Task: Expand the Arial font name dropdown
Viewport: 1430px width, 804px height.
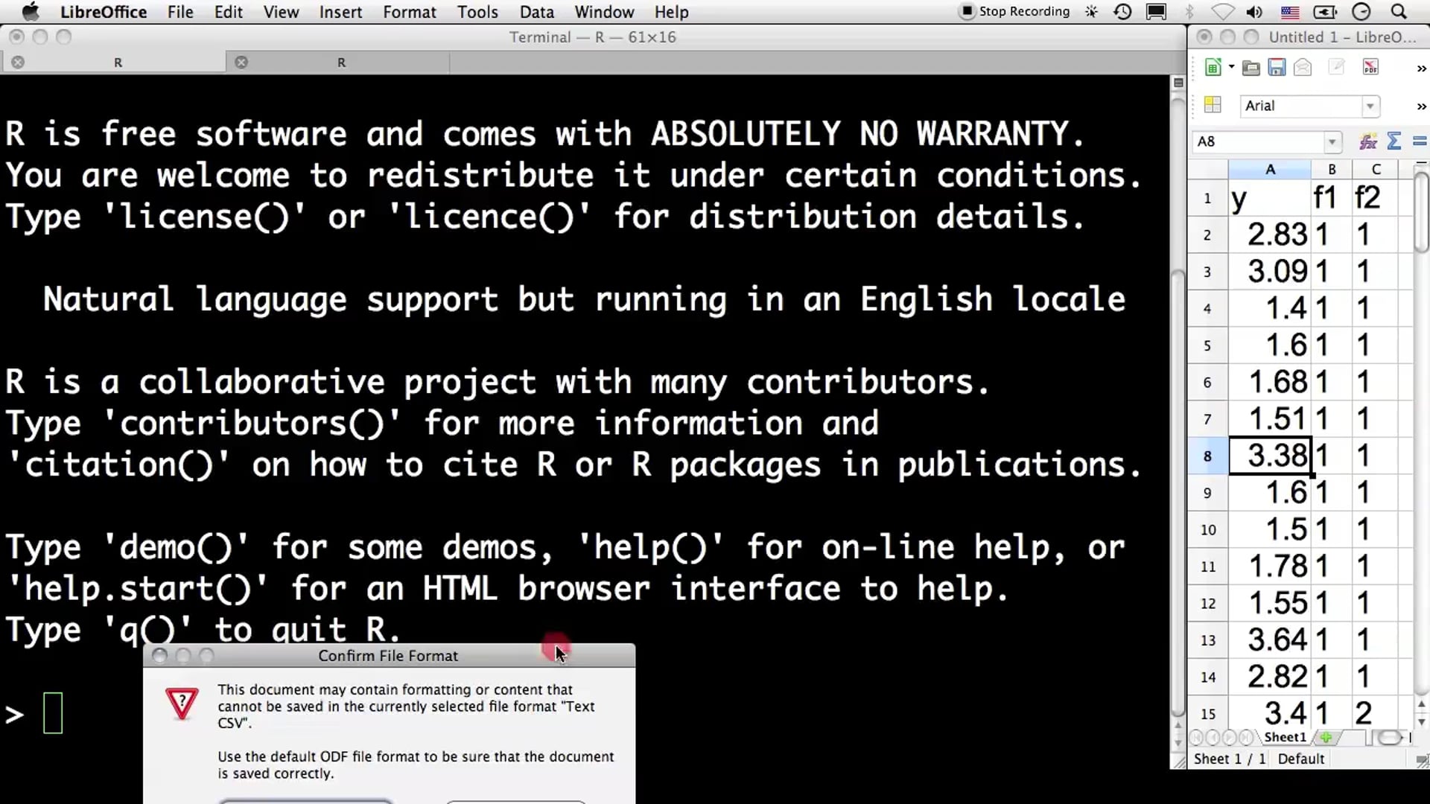Action: (x=1370, y=106)
